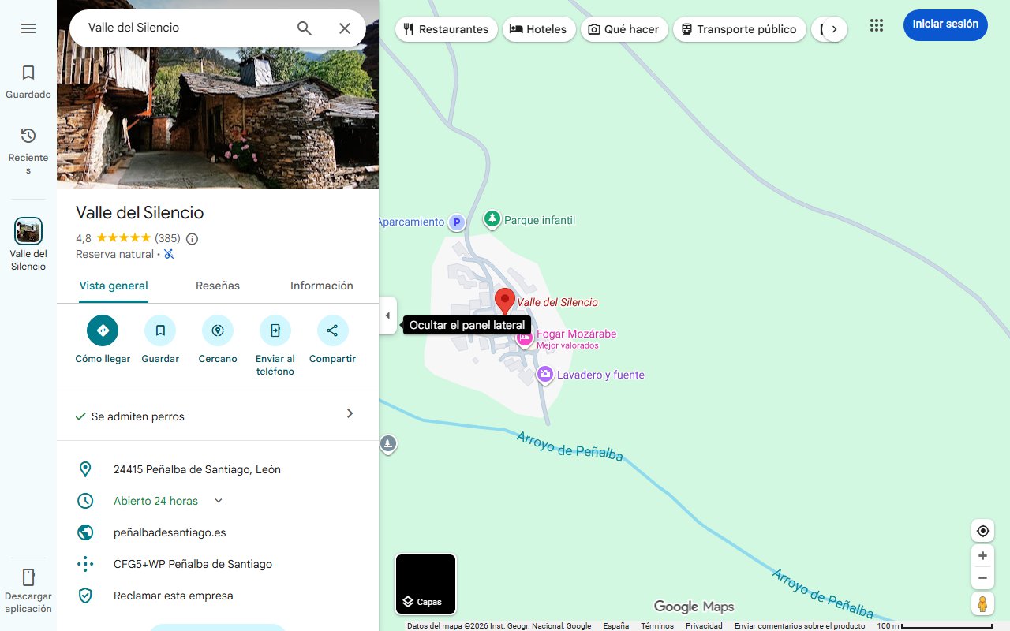Image resolution: width=1010 pixels, height=631 pixels.
Task: Send place to phone icon
Action: 275,330
